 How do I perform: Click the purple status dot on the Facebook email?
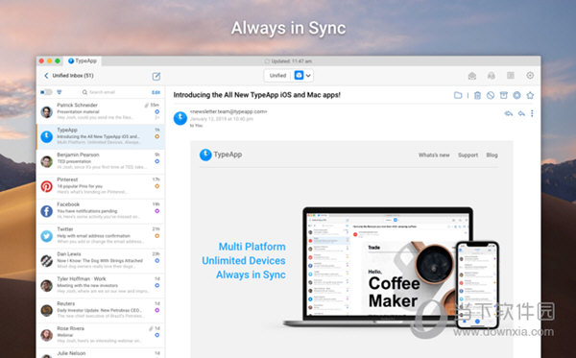[x=156, y=211]
